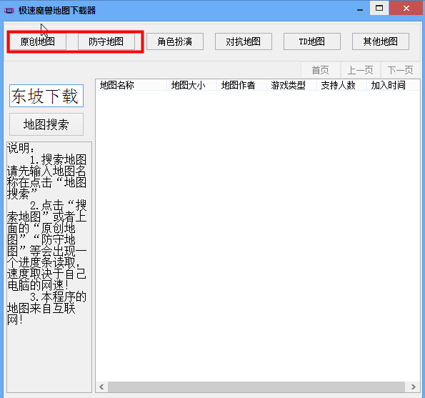The width and height of the screenshot is (425, 398).
Task: Click the 上一页 previous page button
Action: pos(361,70)
